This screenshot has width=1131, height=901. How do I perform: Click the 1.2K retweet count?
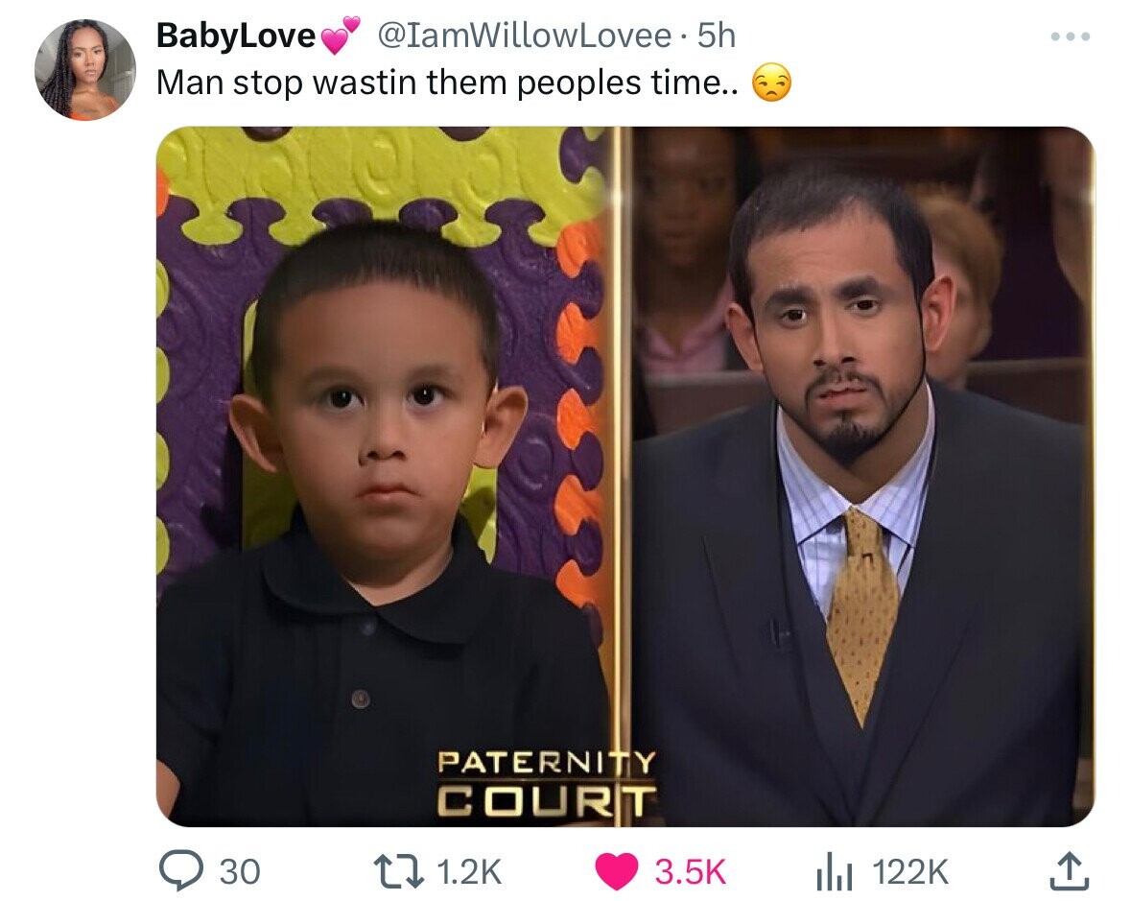click(469, 871)
